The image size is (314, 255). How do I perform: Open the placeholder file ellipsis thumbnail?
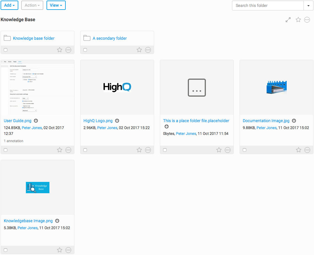pos(197,88)
